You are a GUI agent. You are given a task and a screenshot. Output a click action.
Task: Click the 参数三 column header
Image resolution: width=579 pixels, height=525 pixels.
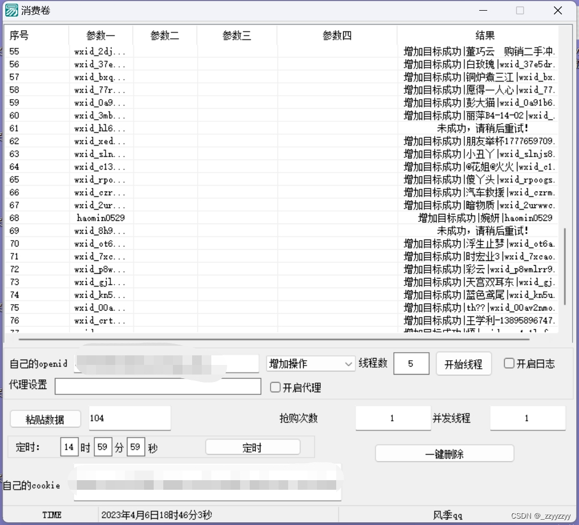click(237, 35)
